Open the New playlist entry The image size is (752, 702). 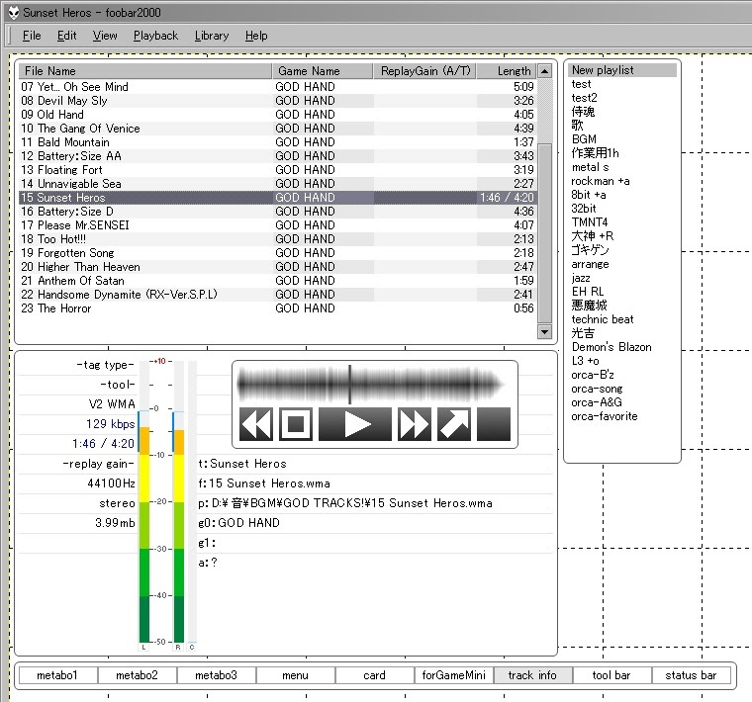pos(622,70)
